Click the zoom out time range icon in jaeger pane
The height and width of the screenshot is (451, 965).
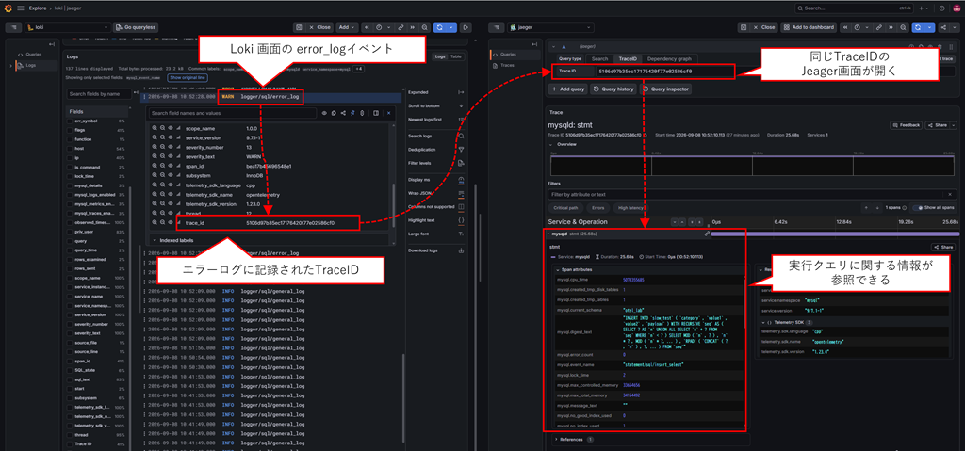(x=903, y=27)
